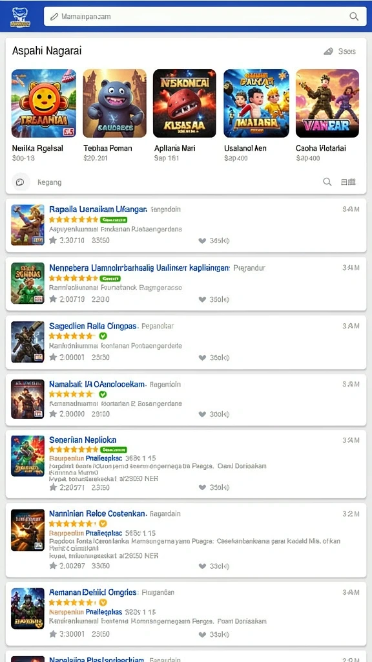372x662 pixels.
Task: Open the Neiika Rgalsal game thumbnail
Action: [x=44, y=103]
